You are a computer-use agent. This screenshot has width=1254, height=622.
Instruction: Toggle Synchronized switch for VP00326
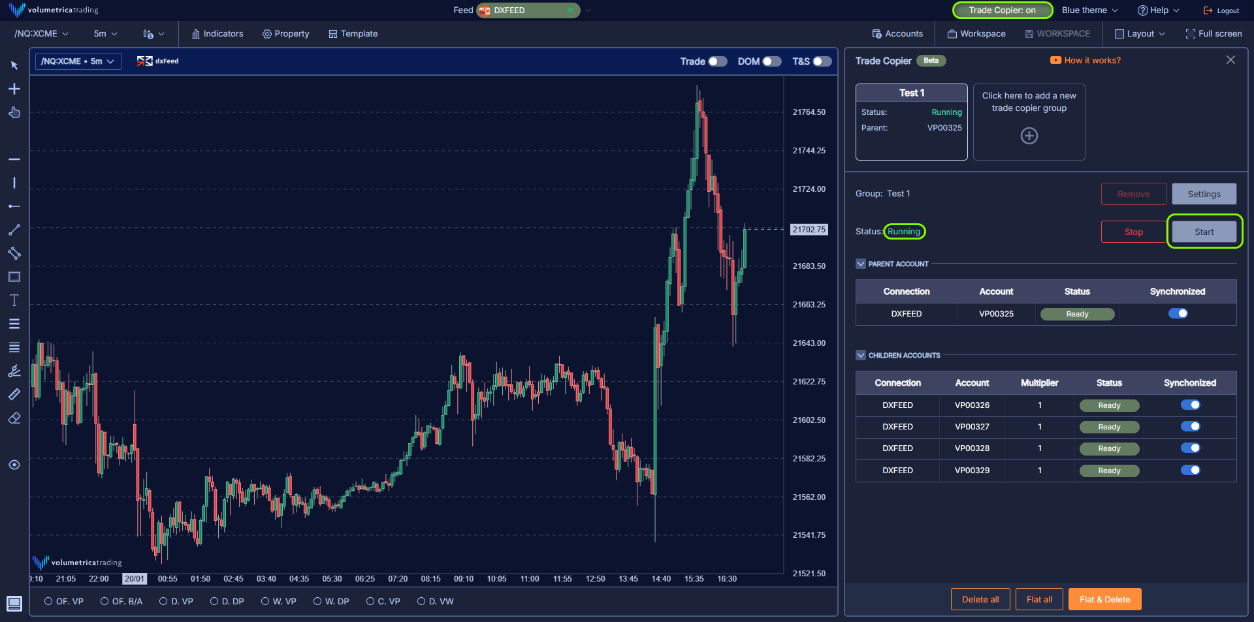(x=1191, y=405)
